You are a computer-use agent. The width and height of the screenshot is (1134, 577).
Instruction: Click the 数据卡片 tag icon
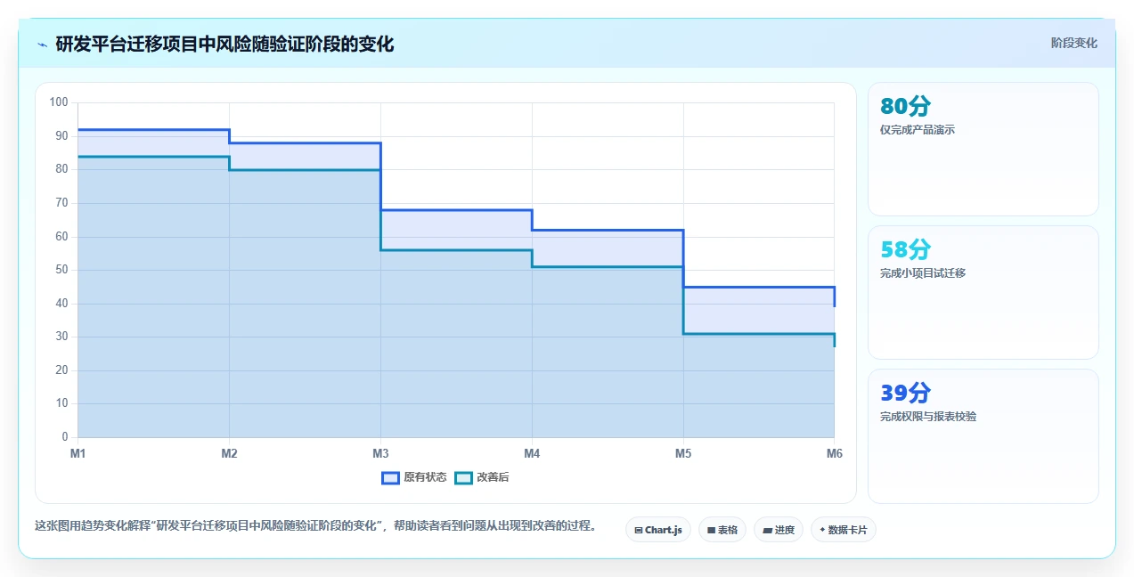coord(822,530)
